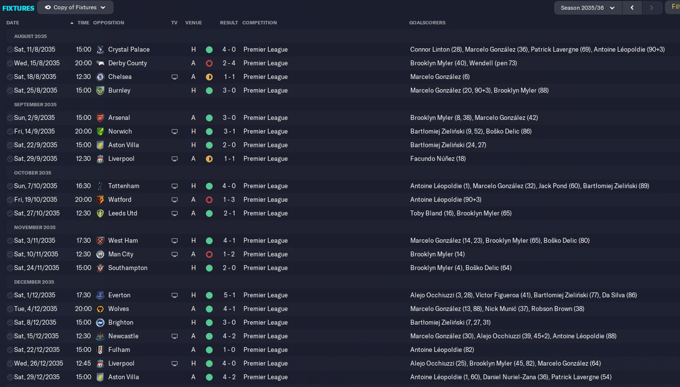Open the Season 2035/36 selector dropdown
Image resolution: width=680 pixels, height=387 pixels.
(x=588, y=8)
